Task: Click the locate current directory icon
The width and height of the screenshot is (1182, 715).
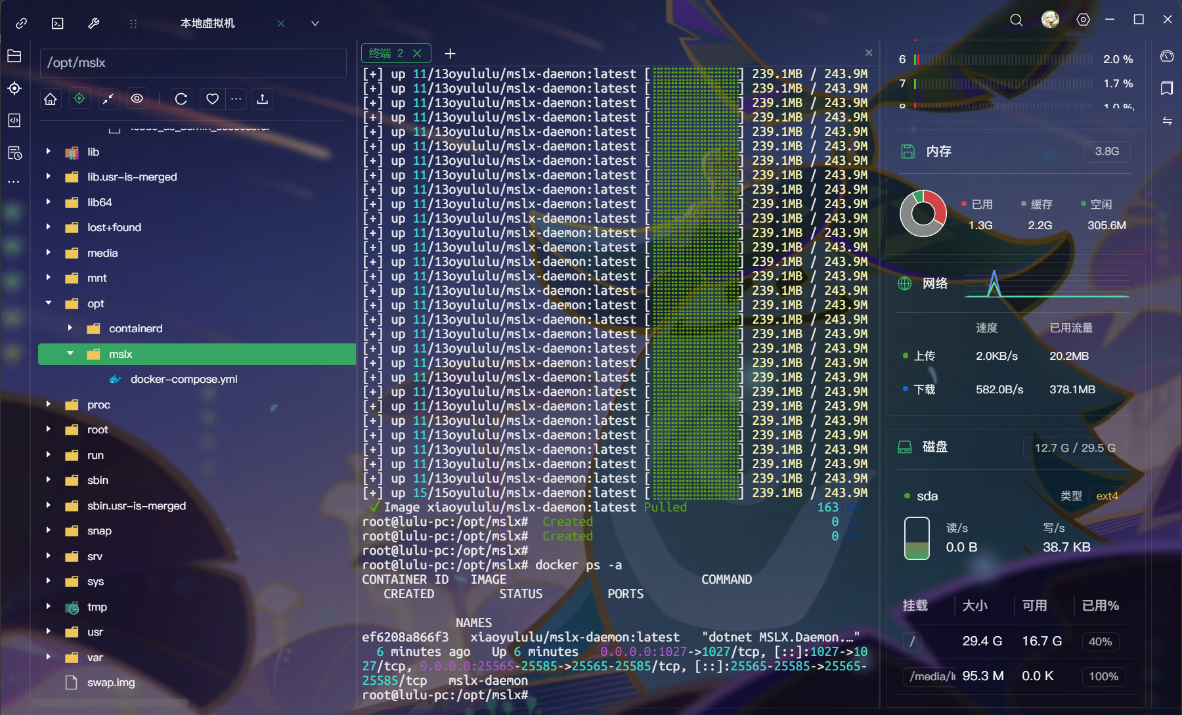Action: 79,99
